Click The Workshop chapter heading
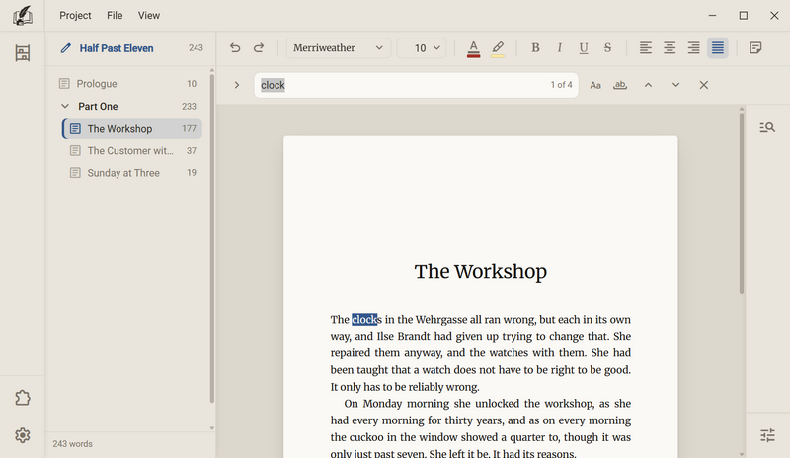 pos(480,271)
